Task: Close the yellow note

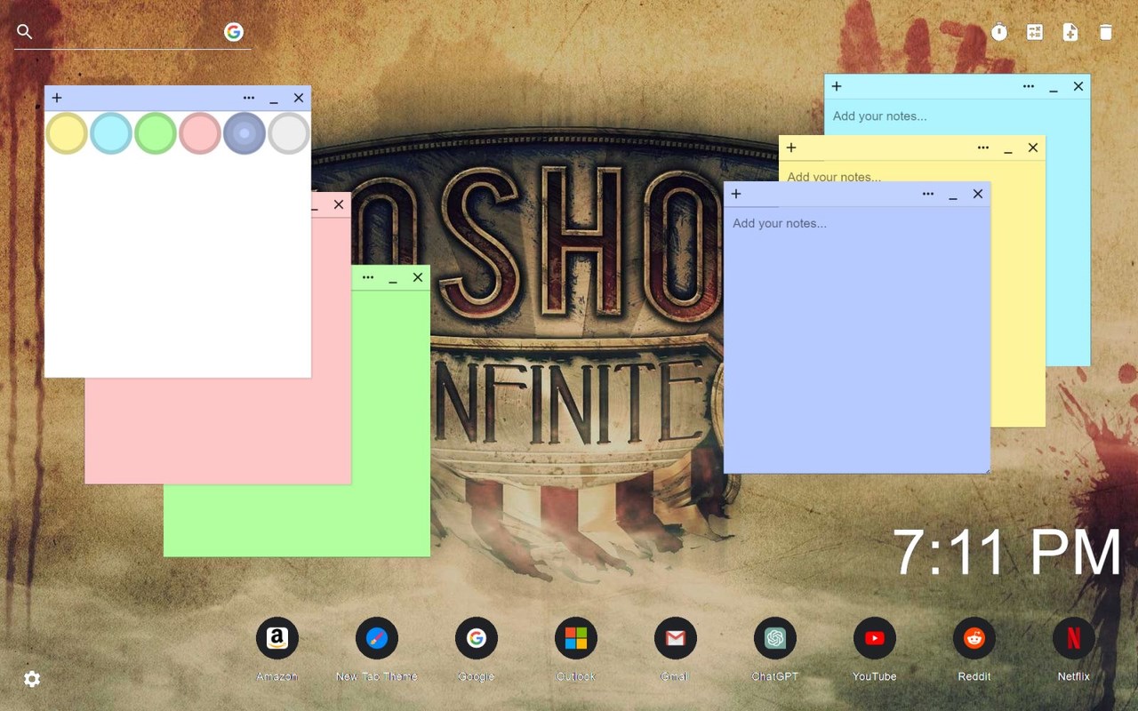Action: pyautogui.click(x=1033, y=148)
